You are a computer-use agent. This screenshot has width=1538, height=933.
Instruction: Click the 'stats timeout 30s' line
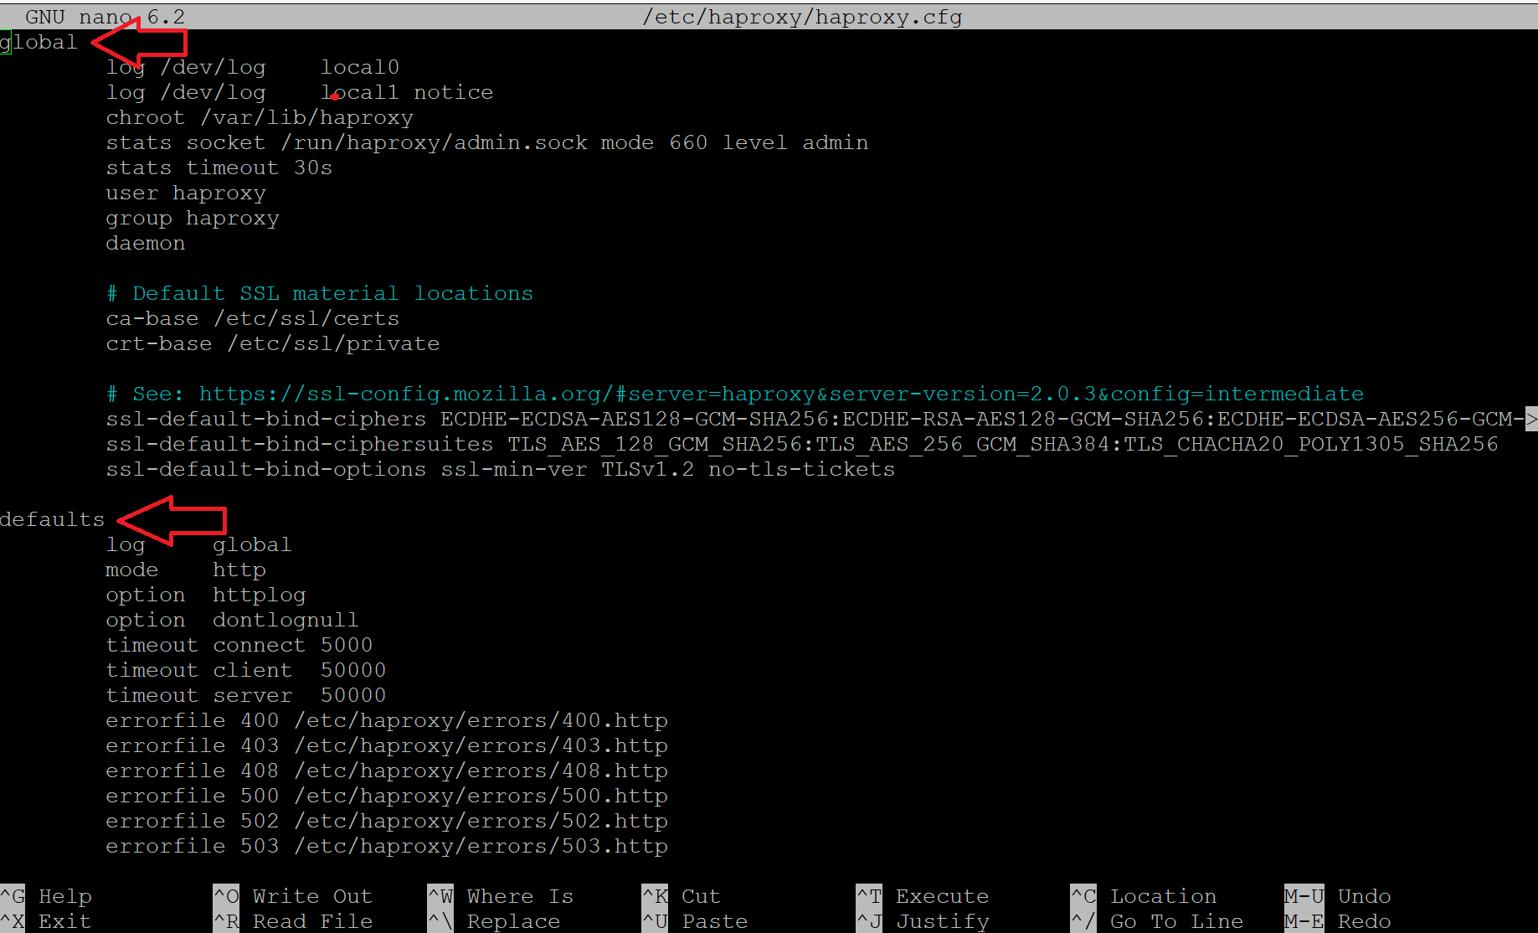point(219,168)
